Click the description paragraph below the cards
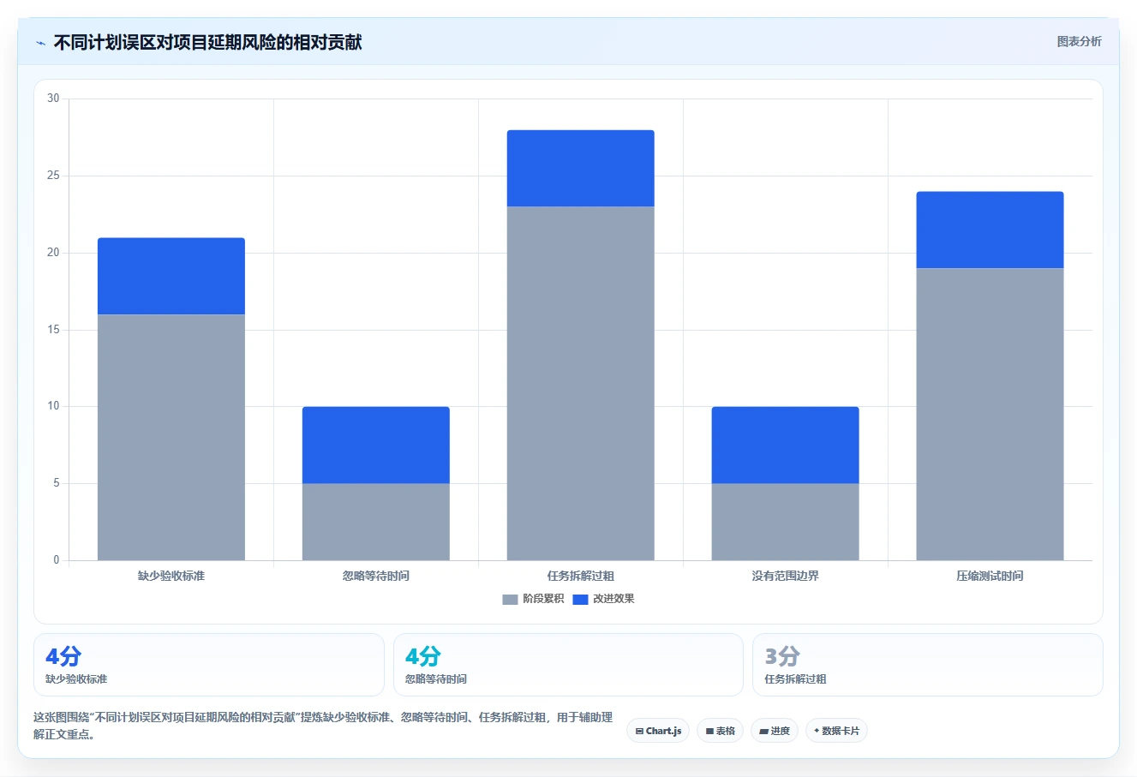The height and width of the screenshot is (777, 1137). (x=323, y=726)
